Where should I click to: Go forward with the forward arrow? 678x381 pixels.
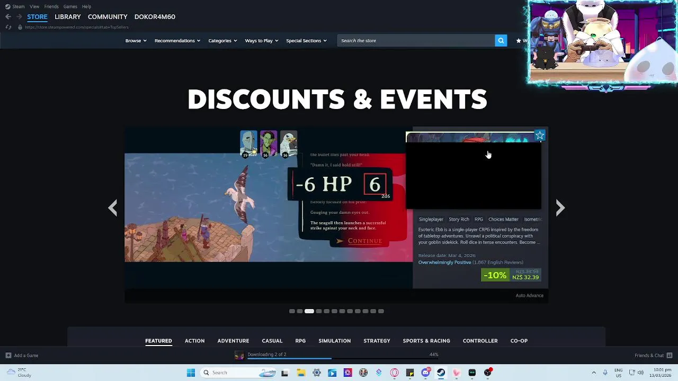[x=19, y=17]
